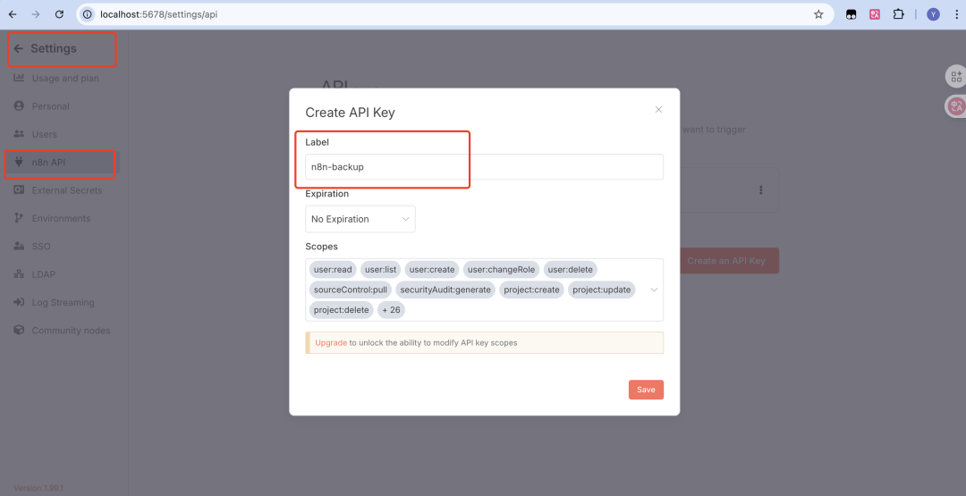Viewport: 966px width, 496px height.
Task: Save the new API key
Action: (646, 390)
